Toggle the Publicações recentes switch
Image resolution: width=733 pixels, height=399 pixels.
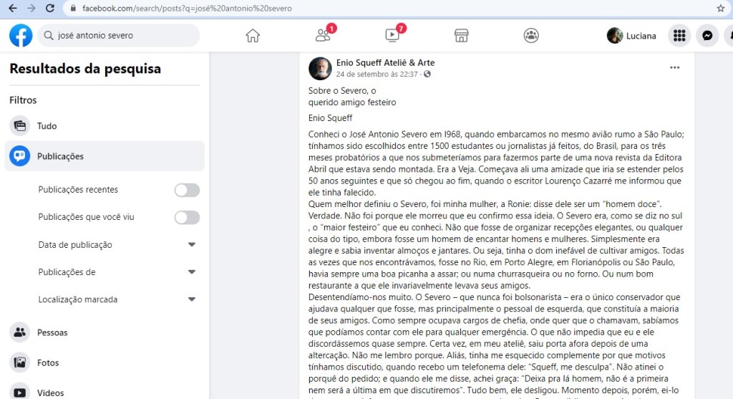[187, 190]
